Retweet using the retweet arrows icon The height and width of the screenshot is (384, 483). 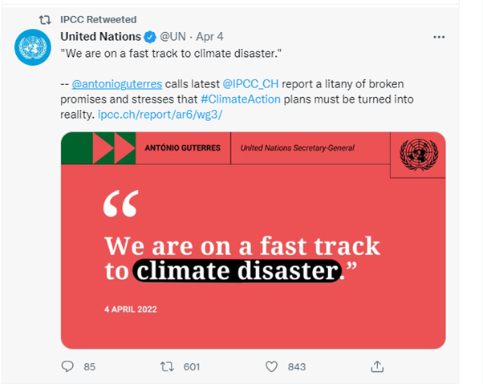(x=167, y=366)
